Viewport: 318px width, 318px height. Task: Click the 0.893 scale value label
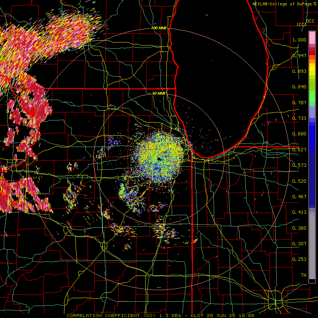pos(299,71)
